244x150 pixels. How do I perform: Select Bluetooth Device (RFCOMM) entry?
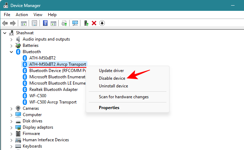tap(58, 71)
